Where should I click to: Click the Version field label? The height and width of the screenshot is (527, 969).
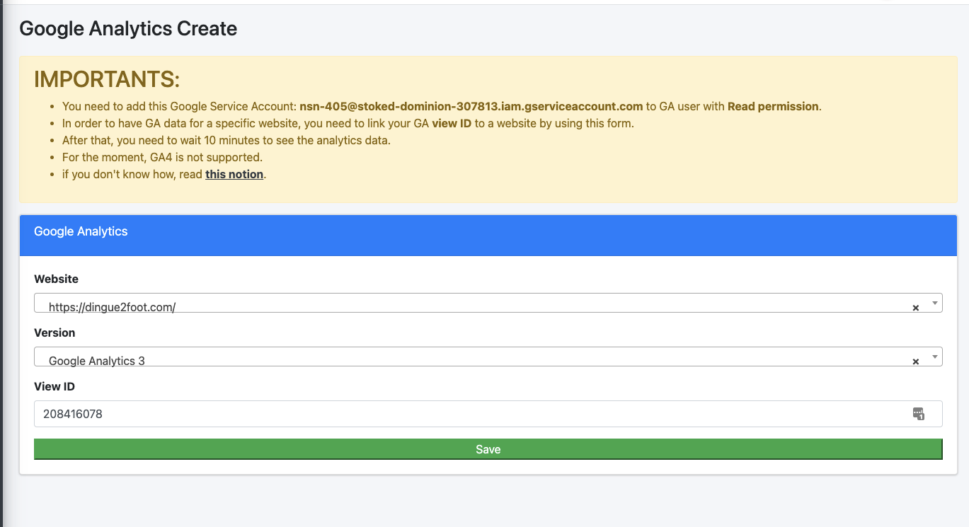[x=55, y=332]
